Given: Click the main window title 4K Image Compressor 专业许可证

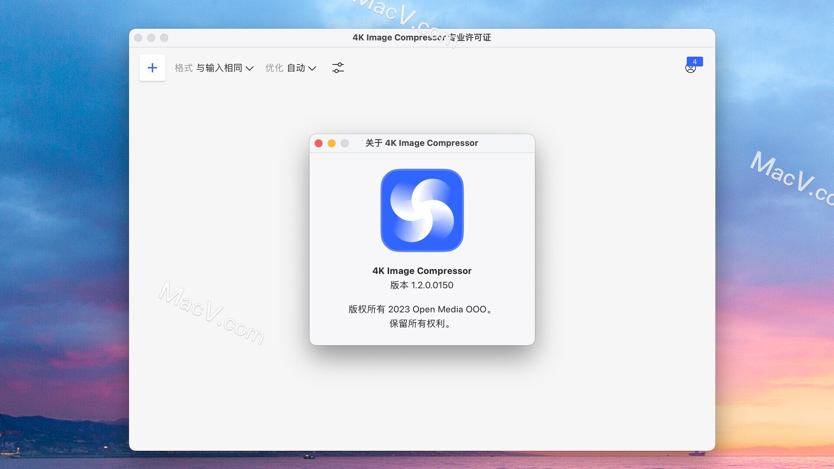Looking at the screenshot, I should tap(422, 38).
